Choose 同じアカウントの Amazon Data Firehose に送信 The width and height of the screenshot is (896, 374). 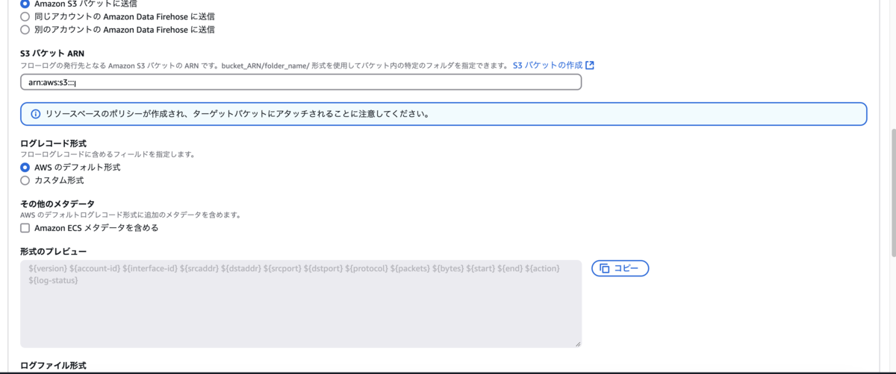pos(25,16)
